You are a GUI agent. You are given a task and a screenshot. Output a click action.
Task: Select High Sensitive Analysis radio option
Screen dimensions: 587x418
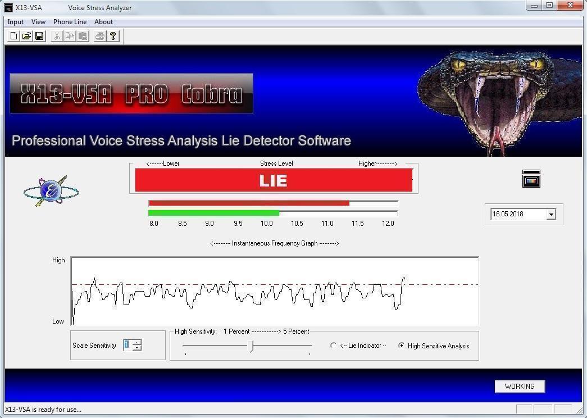[401, 346]
